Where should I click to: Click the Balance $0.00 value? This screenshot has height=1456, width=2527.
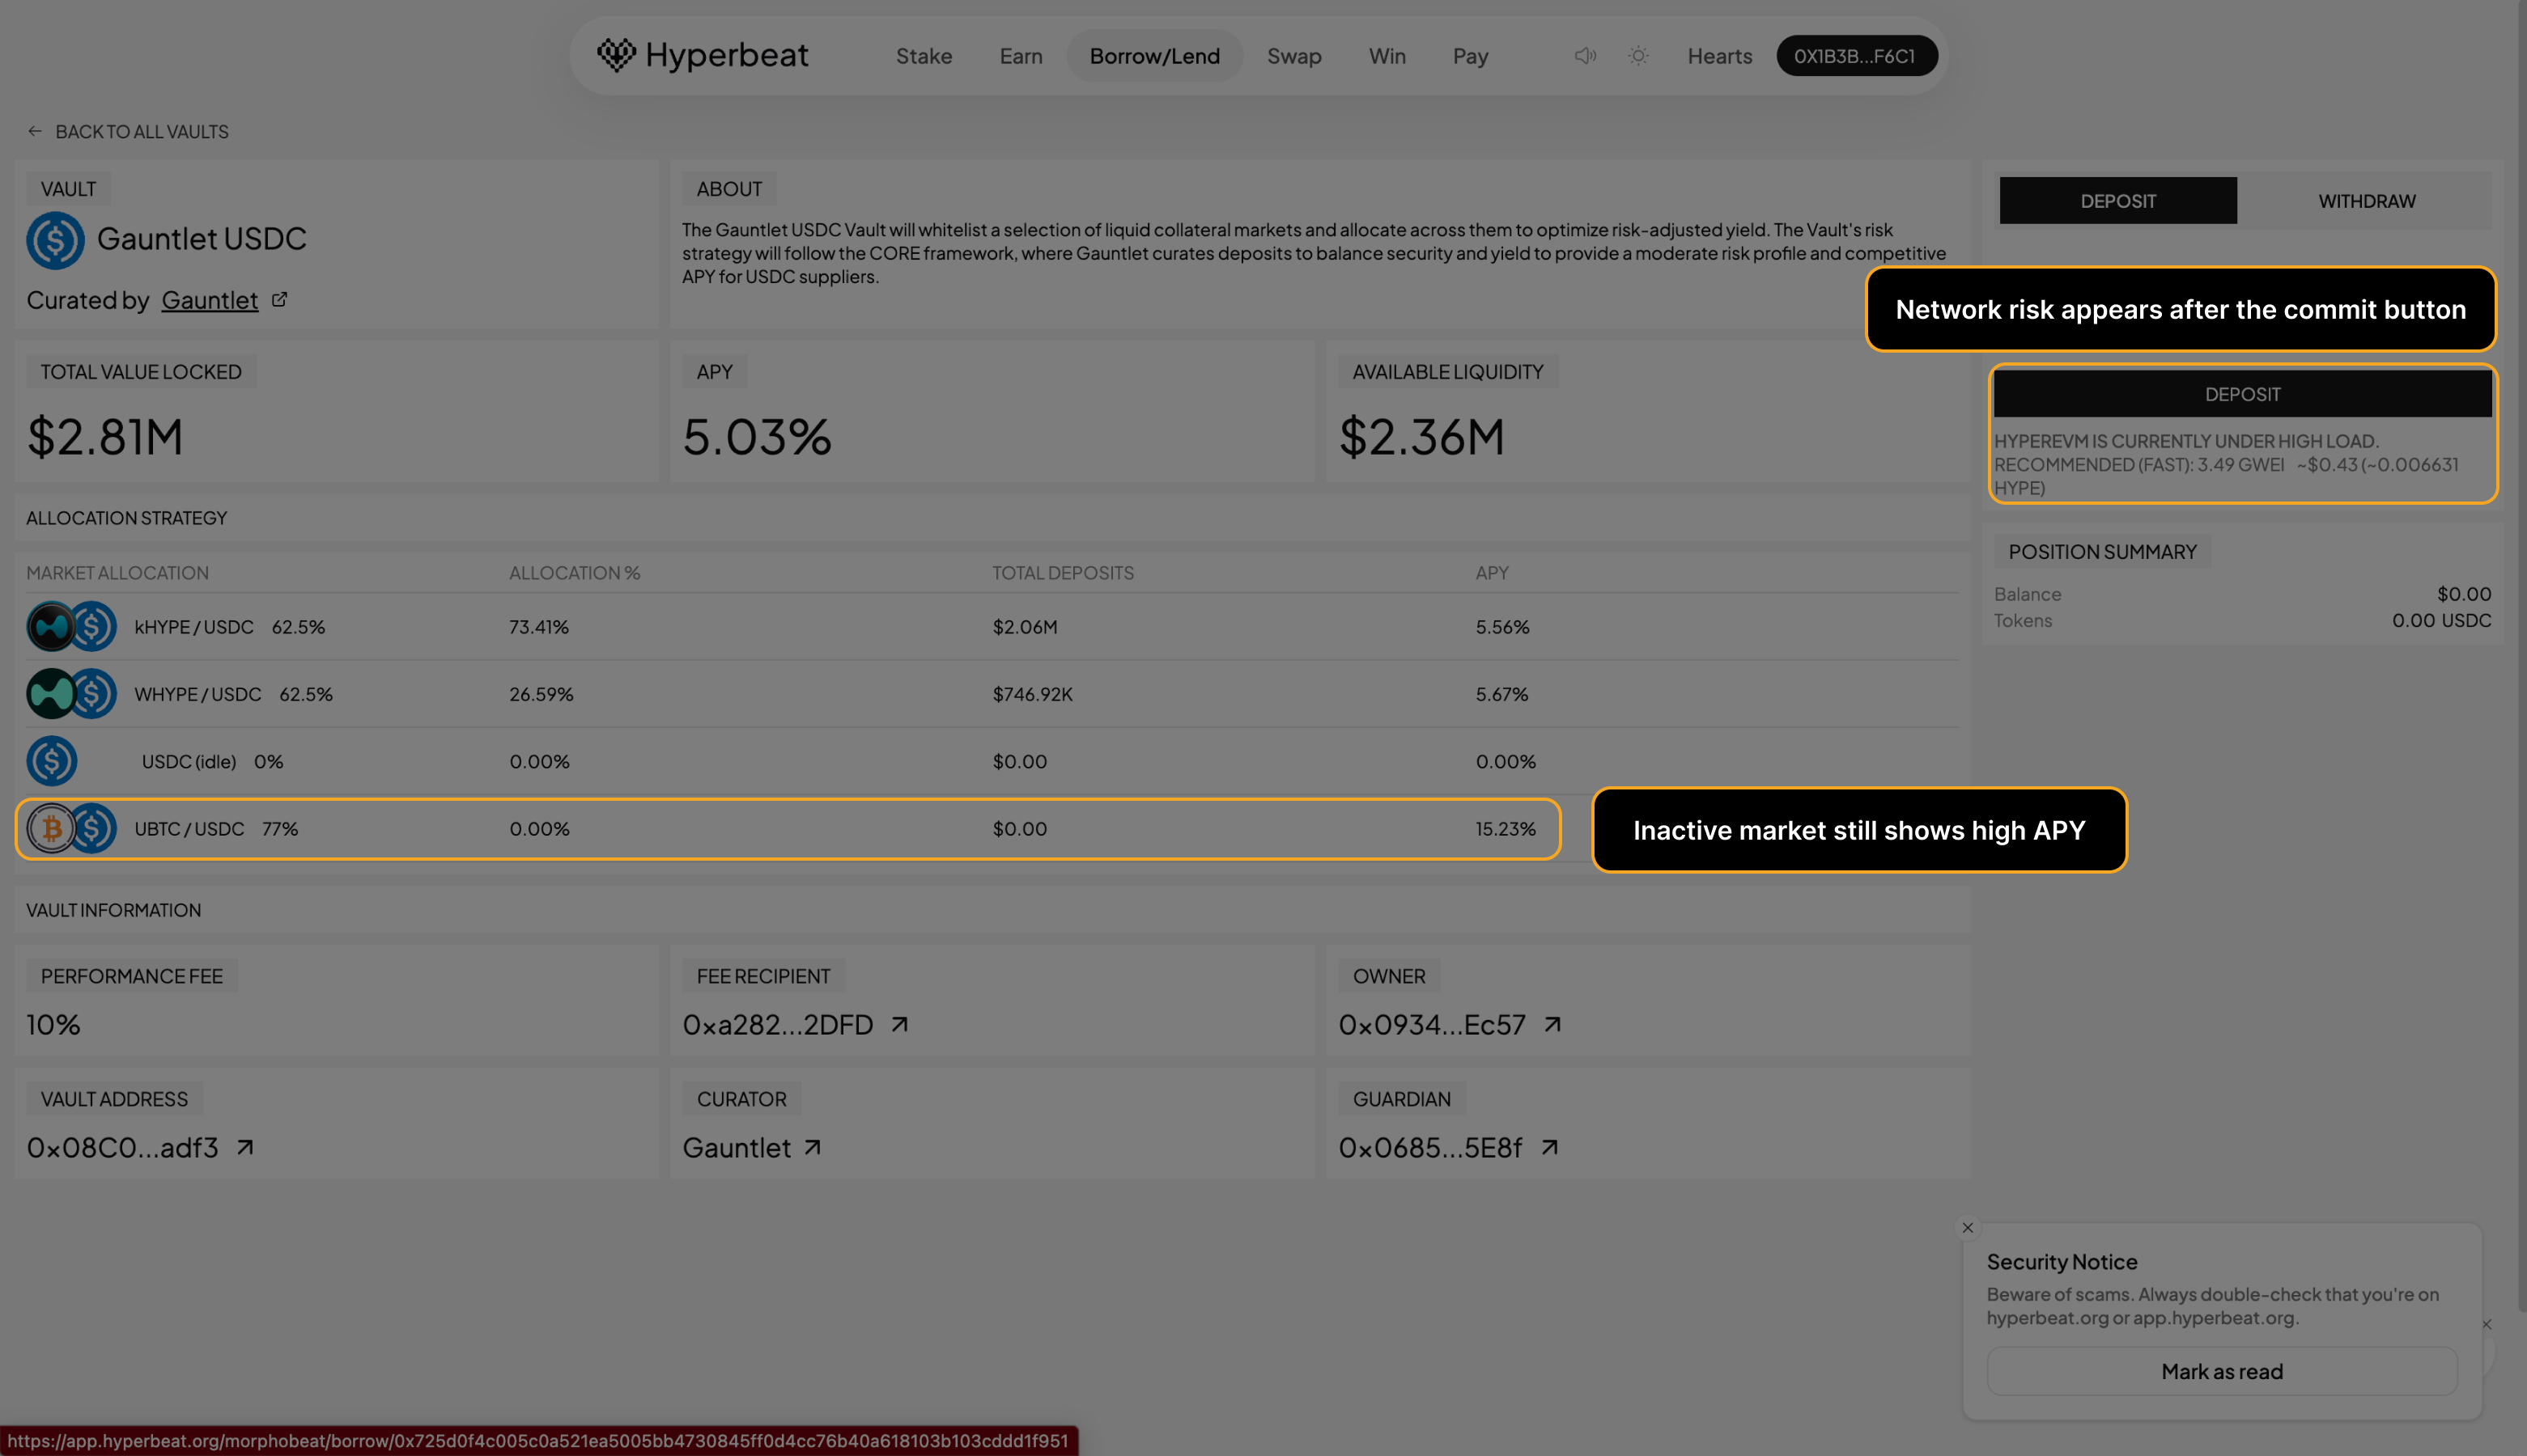click(x=2463, y=594)
